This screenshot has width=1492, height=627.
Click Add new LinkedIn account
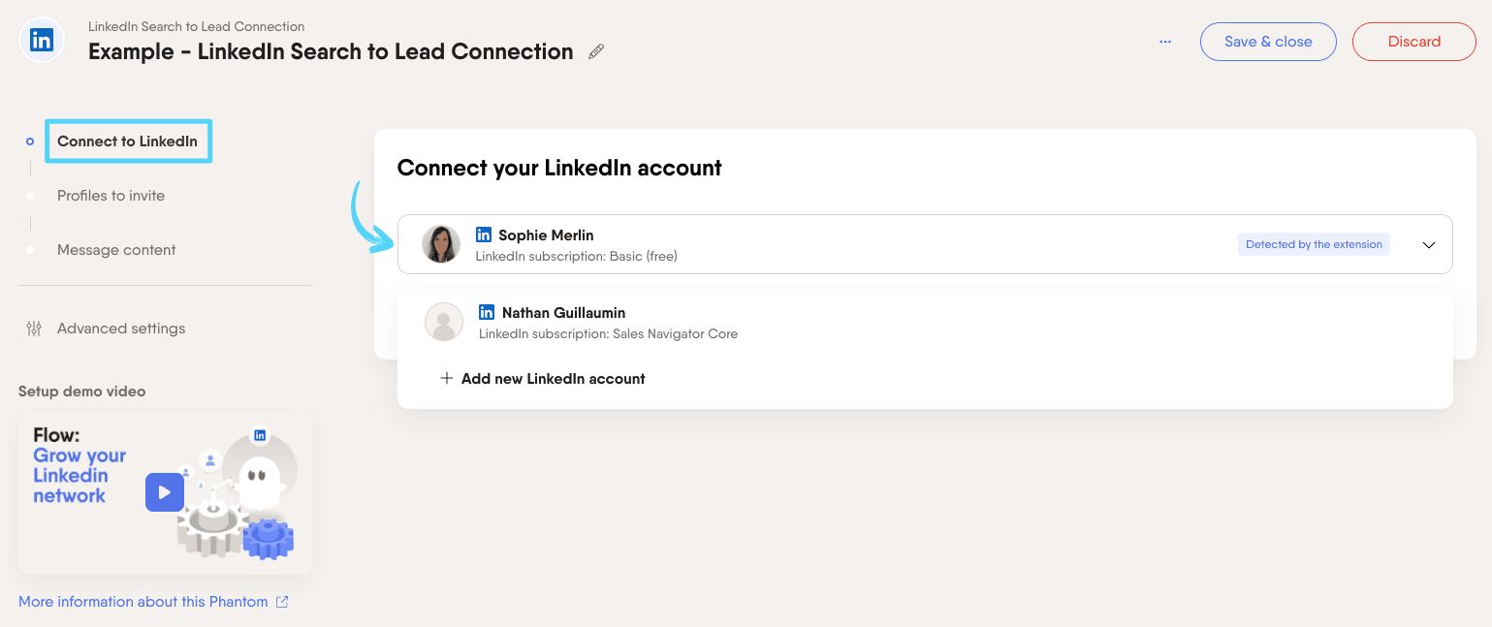tap(553, 379)
